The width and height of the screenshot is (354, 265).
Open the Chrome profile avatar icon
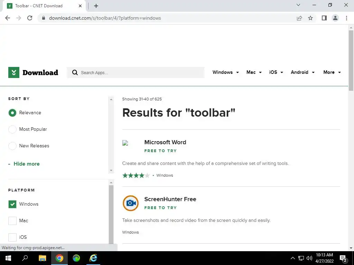[335, 18]
